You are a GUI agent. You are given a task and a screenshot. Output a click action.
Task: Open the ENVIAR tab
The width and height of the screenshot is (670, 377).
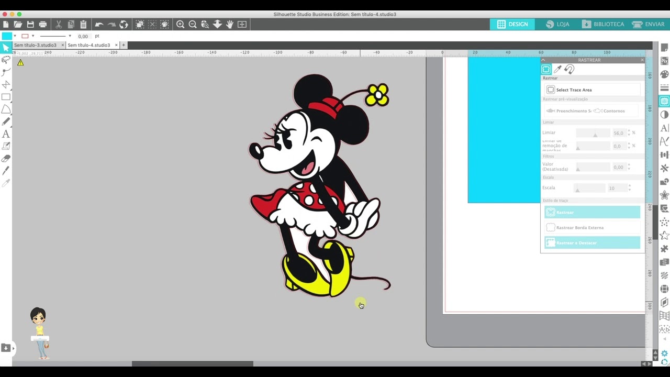click(x=648, y=25)
